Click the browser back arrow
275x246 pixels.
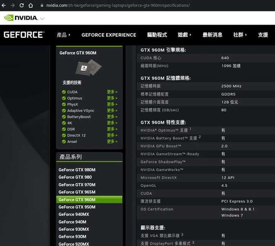[x=4, y=6]
